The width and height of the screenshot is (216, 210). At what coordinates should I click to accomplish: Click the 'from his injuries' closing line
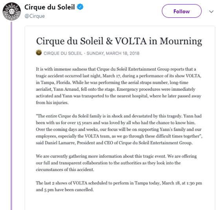click(x=52, y=103)
